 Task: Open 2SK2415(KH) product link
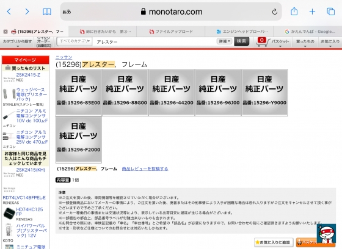coord(31,170)
